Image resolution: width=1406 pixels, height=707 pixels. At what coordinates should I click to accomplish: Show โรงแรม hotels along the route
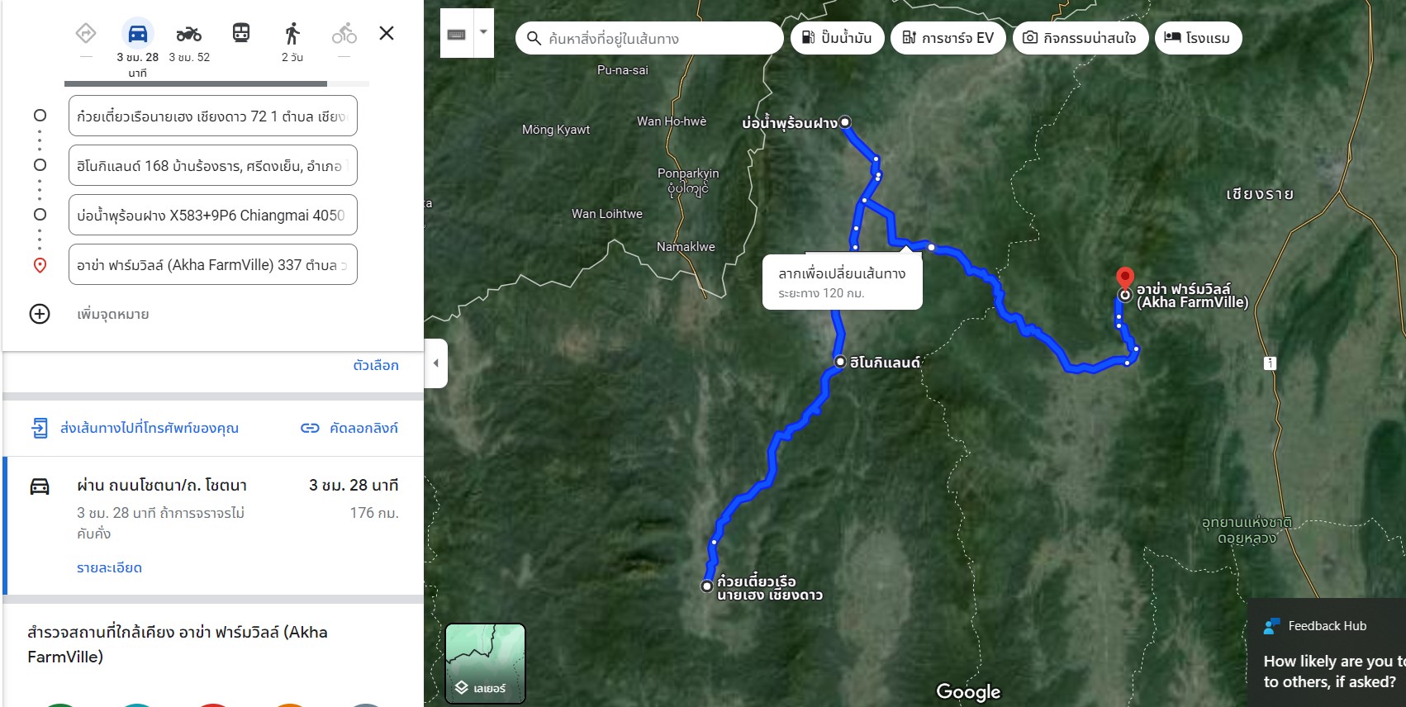pos(1198,38)
